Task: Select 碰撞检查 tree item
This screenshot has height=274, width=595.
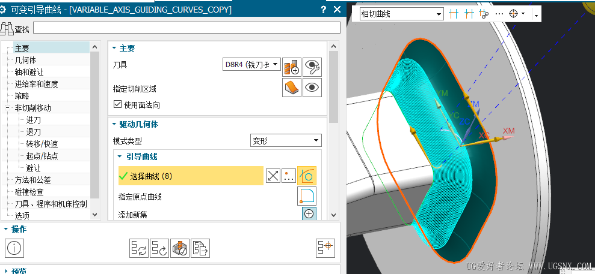Action: (x=29, y=192)
